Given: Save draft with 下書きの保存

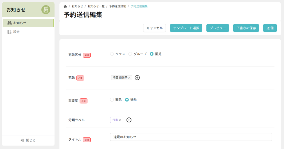Looking at the screenshot, I should (246, 28).
